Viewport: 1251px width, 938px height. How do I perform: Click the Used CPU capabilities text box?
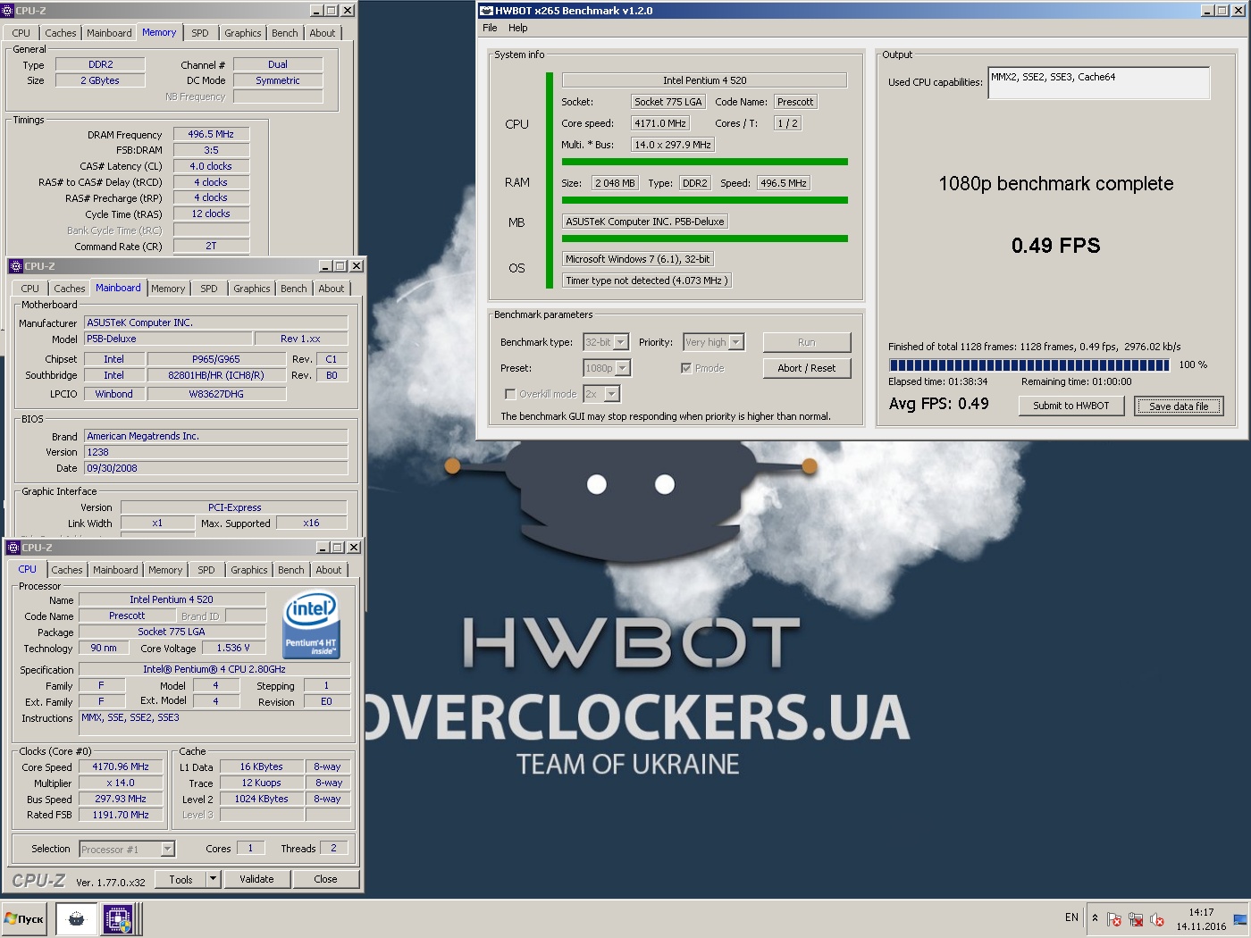click(1099, 83)
